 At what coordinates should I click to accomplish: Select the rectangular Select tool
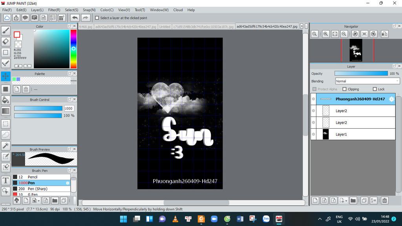click(x=5, y=124)
